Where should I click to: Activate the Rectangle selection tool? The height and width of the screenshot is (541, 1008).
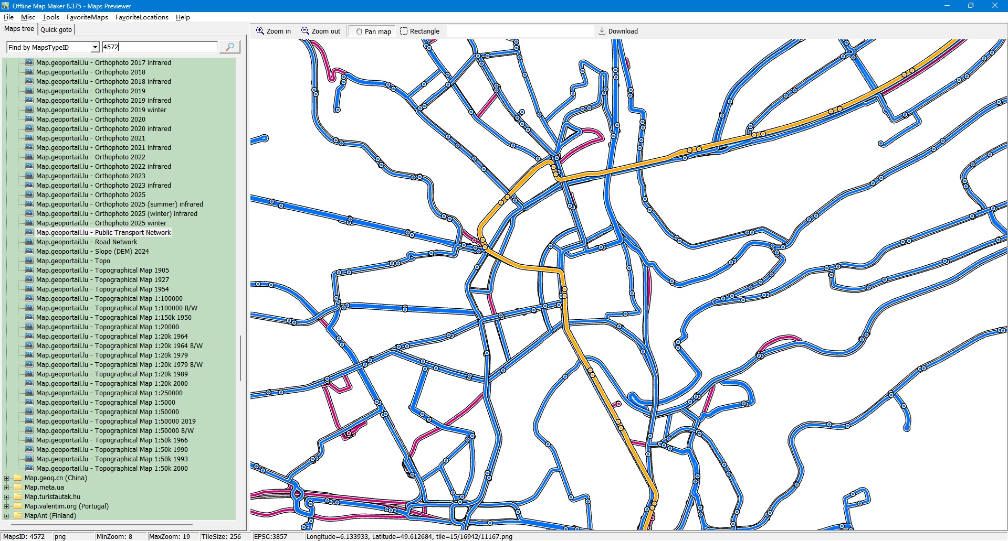[404, 31]
